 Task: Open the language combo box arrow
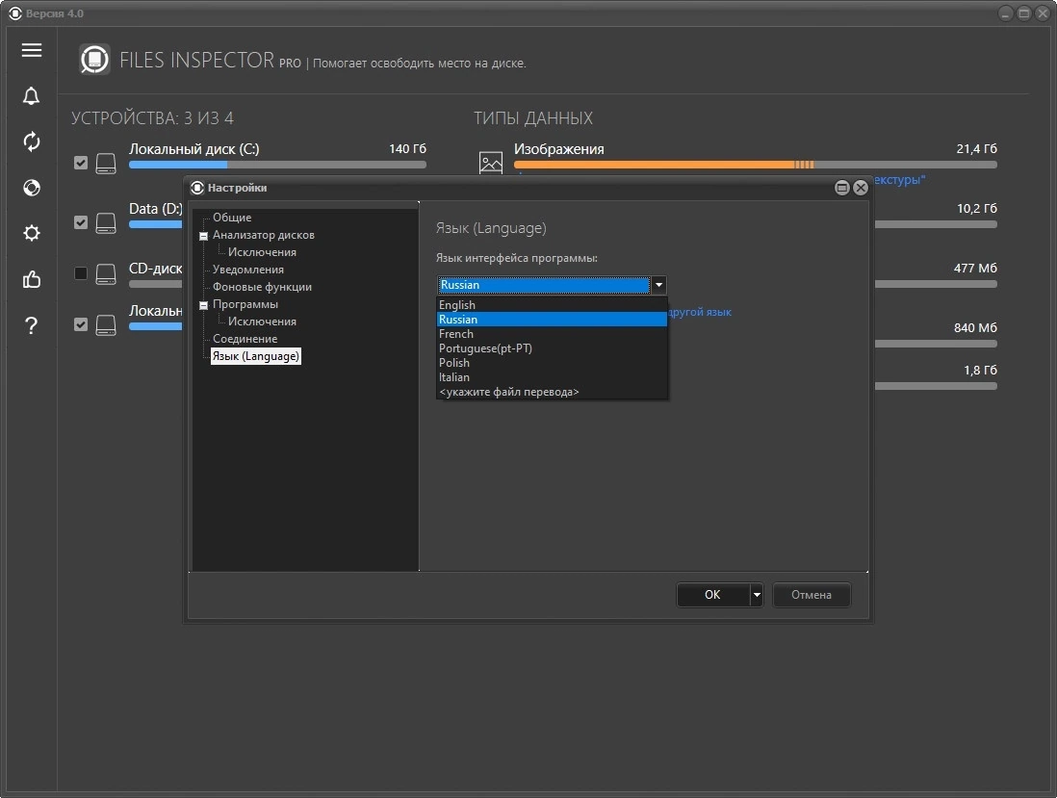658,285
